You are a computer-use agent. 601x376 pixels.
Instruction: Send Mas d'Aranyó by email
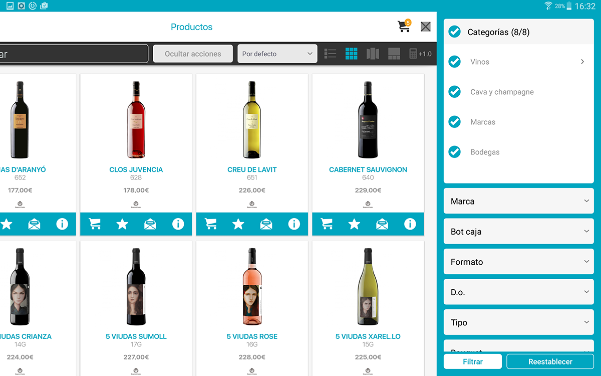34,224
